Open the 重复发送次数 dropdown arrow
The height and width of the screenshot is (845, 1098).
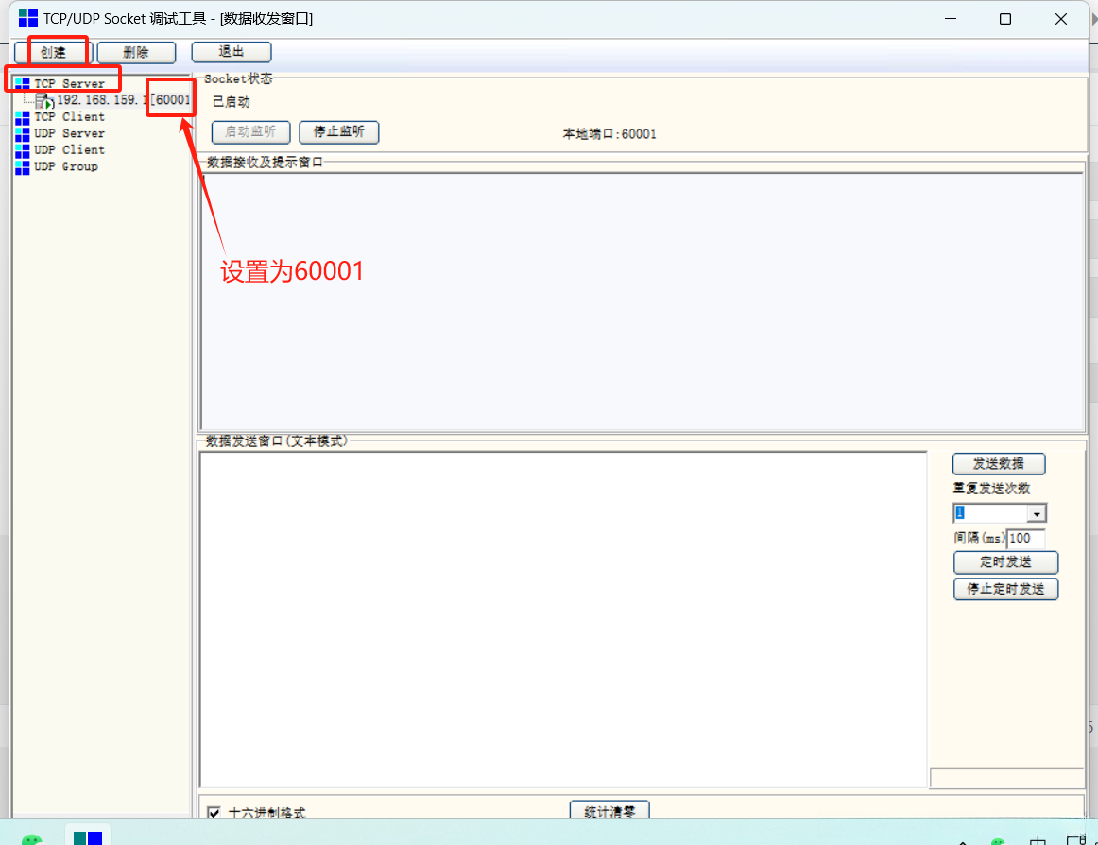[x=1037, y=513]
